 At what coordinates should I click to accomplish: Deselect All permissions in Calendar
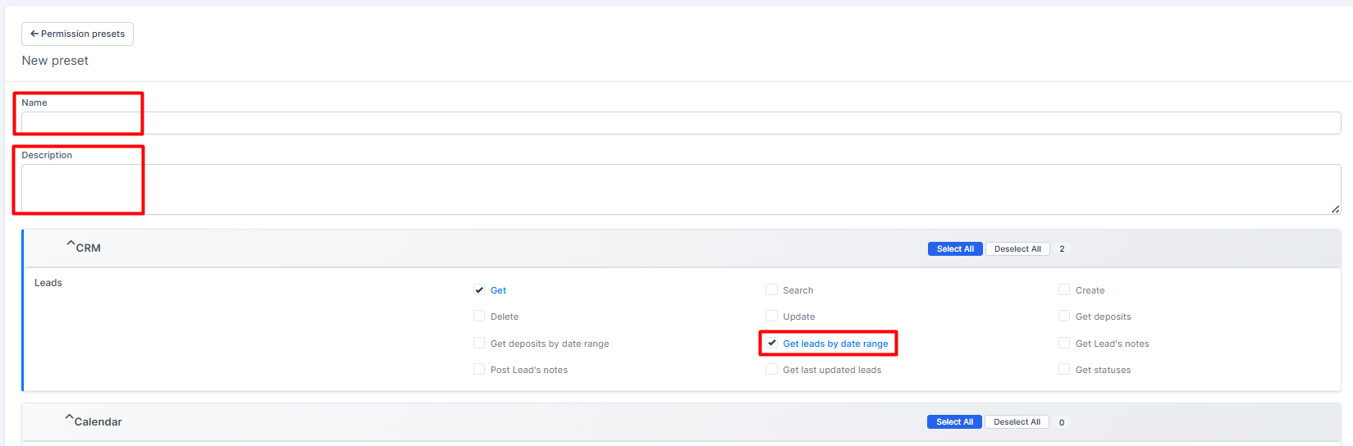1017,422
